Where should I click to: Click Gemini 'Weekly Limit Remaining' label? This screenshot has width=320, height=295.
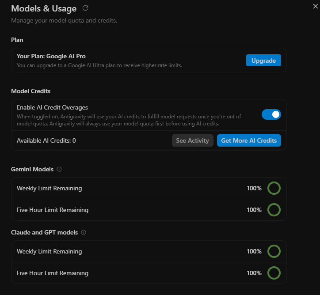pyautogui.click(x=50, y=189)
